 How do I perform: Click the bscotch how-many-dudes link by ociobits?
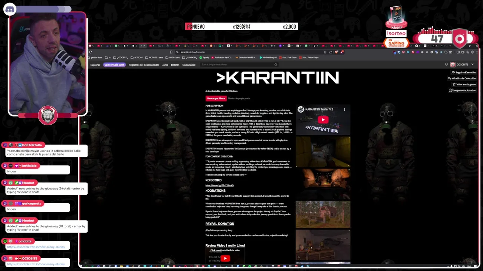[36, 247]
